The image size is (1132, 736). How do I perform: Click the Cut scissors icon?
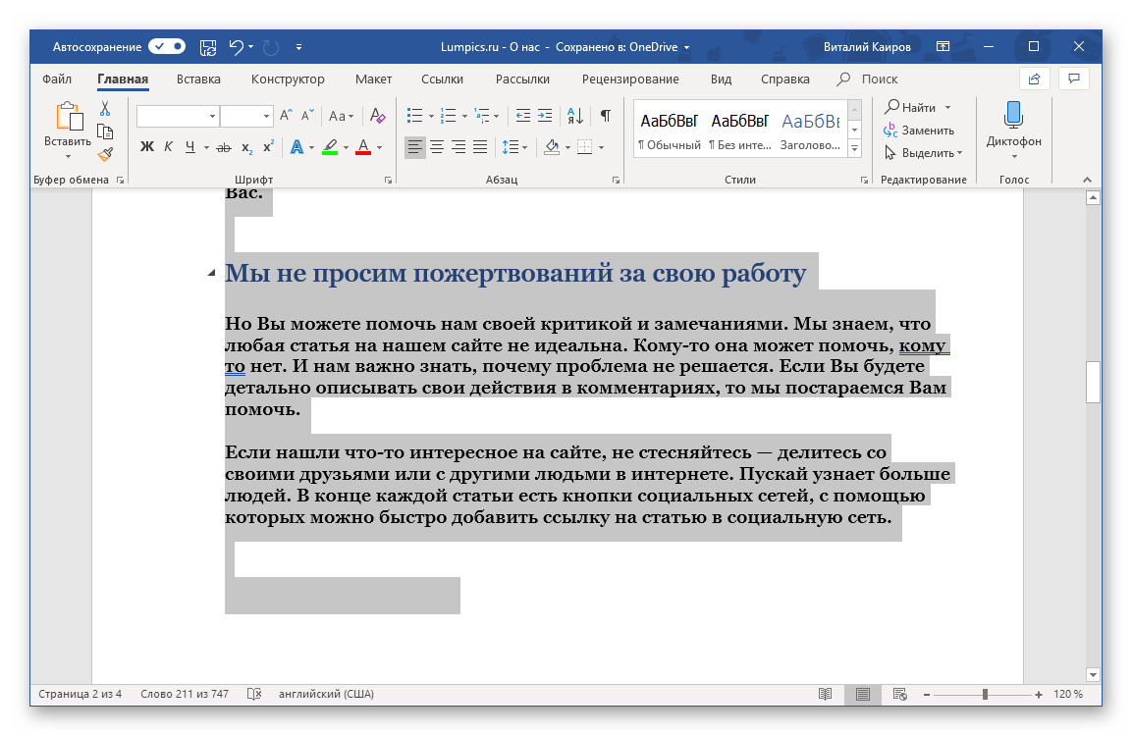tap(105, 109)
